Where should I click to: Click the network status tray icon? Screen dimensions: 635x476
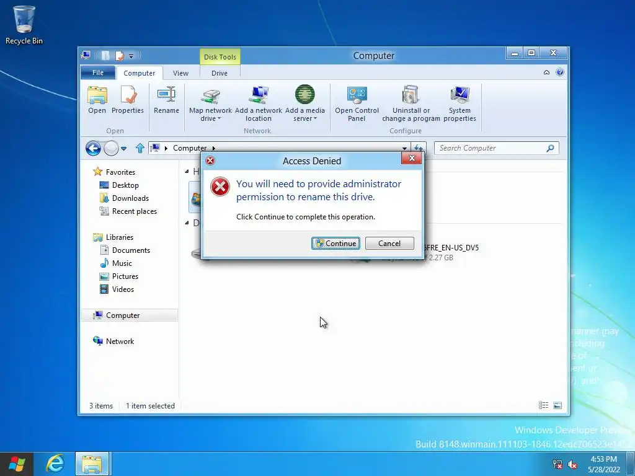(557, 464)
